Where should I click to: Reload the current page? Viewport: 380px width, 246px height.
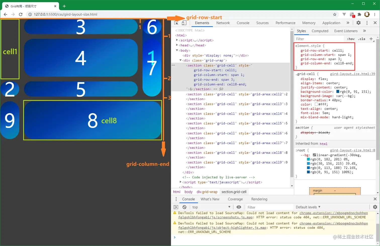[x=21, y=15]
